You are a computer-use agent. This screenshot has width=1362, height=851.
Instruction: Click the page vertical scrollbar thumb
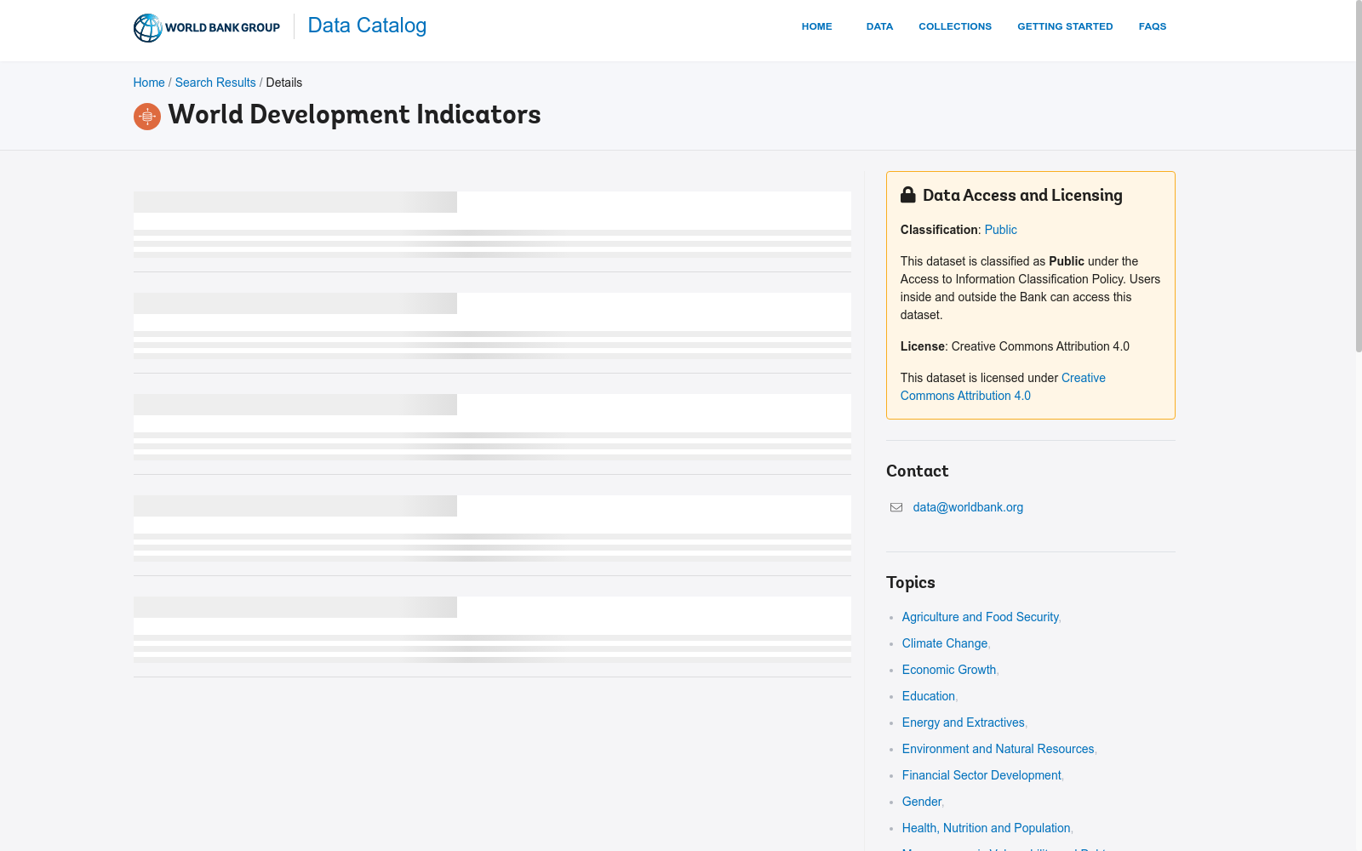pos(1359,176)
